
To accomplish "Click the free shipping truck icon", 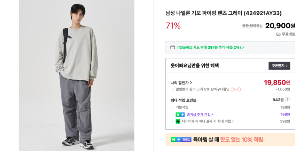I will click(278, 34).
